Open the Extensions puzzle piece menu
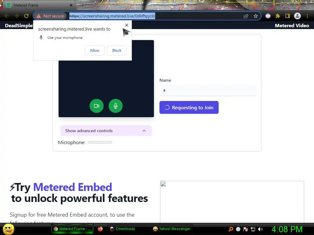The height and width of the screenshot is (235, 314). click(278, 16)
